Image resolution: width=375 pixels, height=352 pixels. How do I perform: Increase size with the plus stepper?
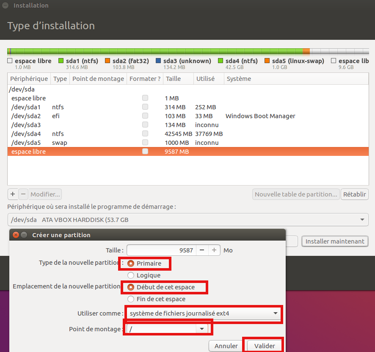click(214, 250)
